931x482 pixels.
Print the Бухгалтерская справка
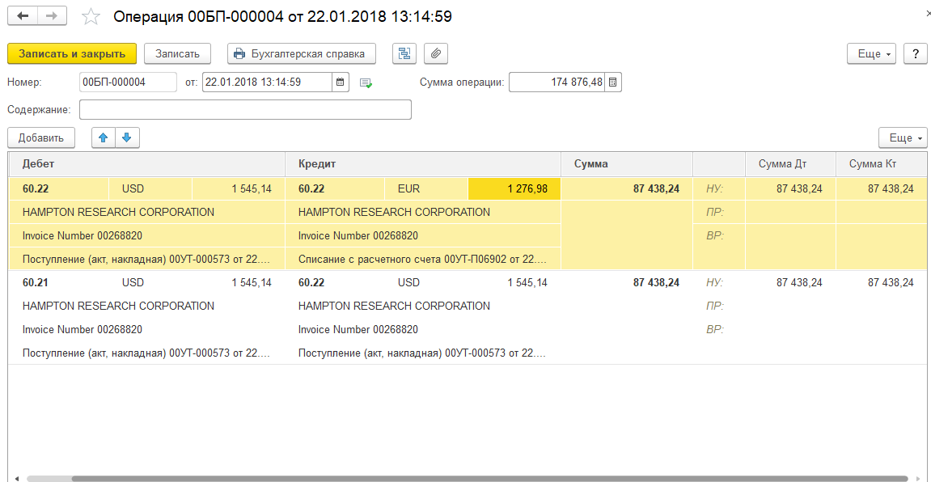pos(301,54)
